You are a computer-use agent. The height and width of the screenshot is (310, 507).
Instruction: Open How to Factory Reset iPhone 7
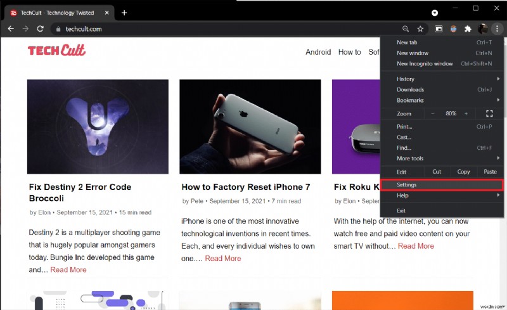pyautogui.click(x=246, y=187)
